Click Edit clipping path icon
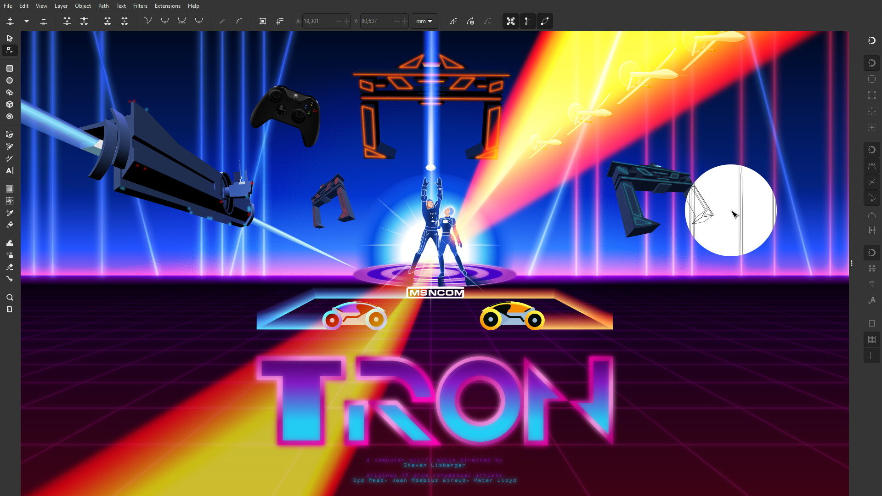Viewport: 882px width, 496px height. click(x=453, y=21)
